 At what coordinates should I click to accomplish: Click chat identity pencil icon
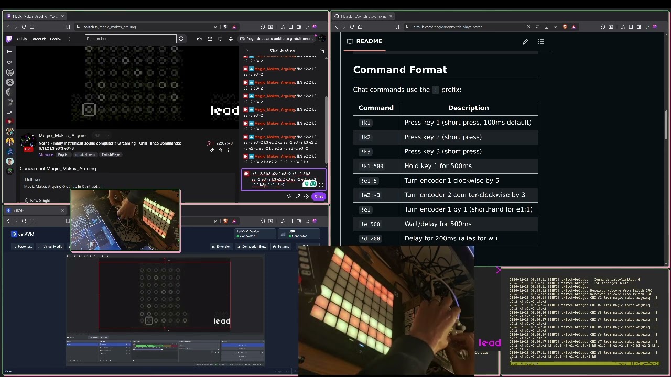point(298,196)
